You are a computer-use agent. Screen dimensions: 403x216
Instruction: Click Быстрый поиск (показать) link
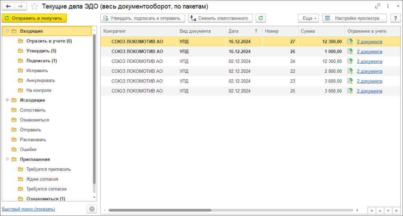click(28, 209)
